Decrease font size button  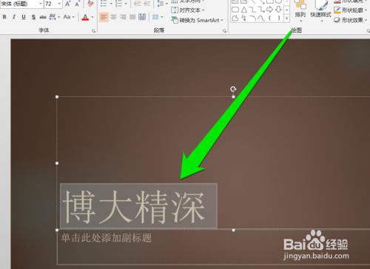tap(77, 4)
